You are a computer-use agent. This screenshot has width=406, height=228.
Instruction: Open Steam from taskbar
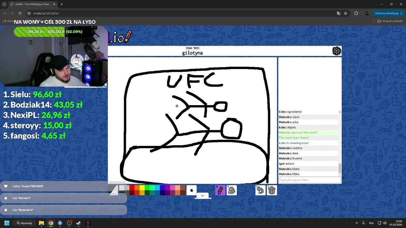[78, 223]
